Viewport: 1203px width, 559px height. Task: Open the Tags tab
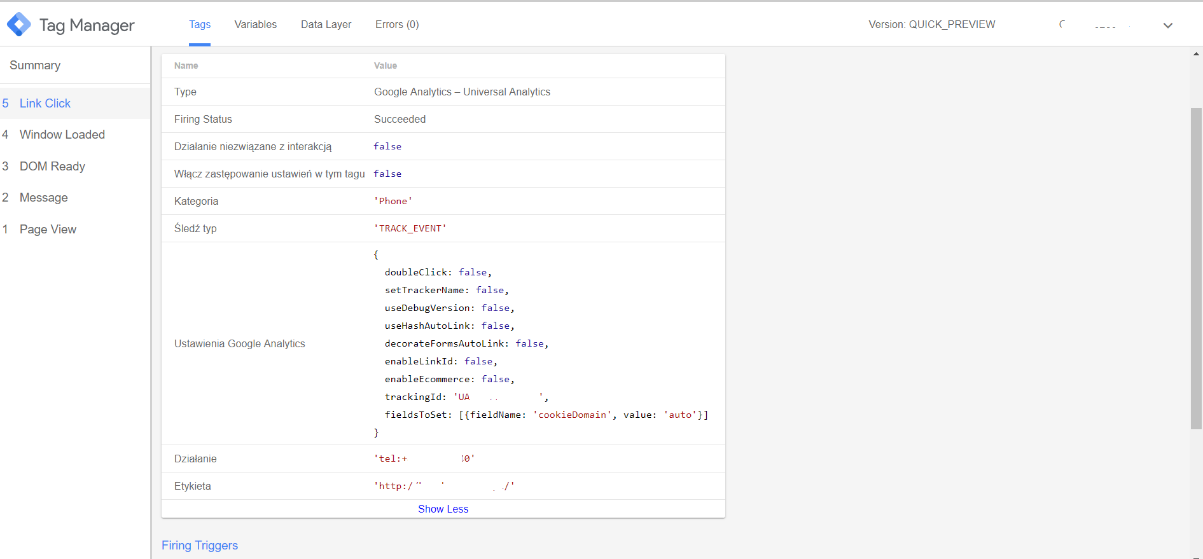pos(200,24)
